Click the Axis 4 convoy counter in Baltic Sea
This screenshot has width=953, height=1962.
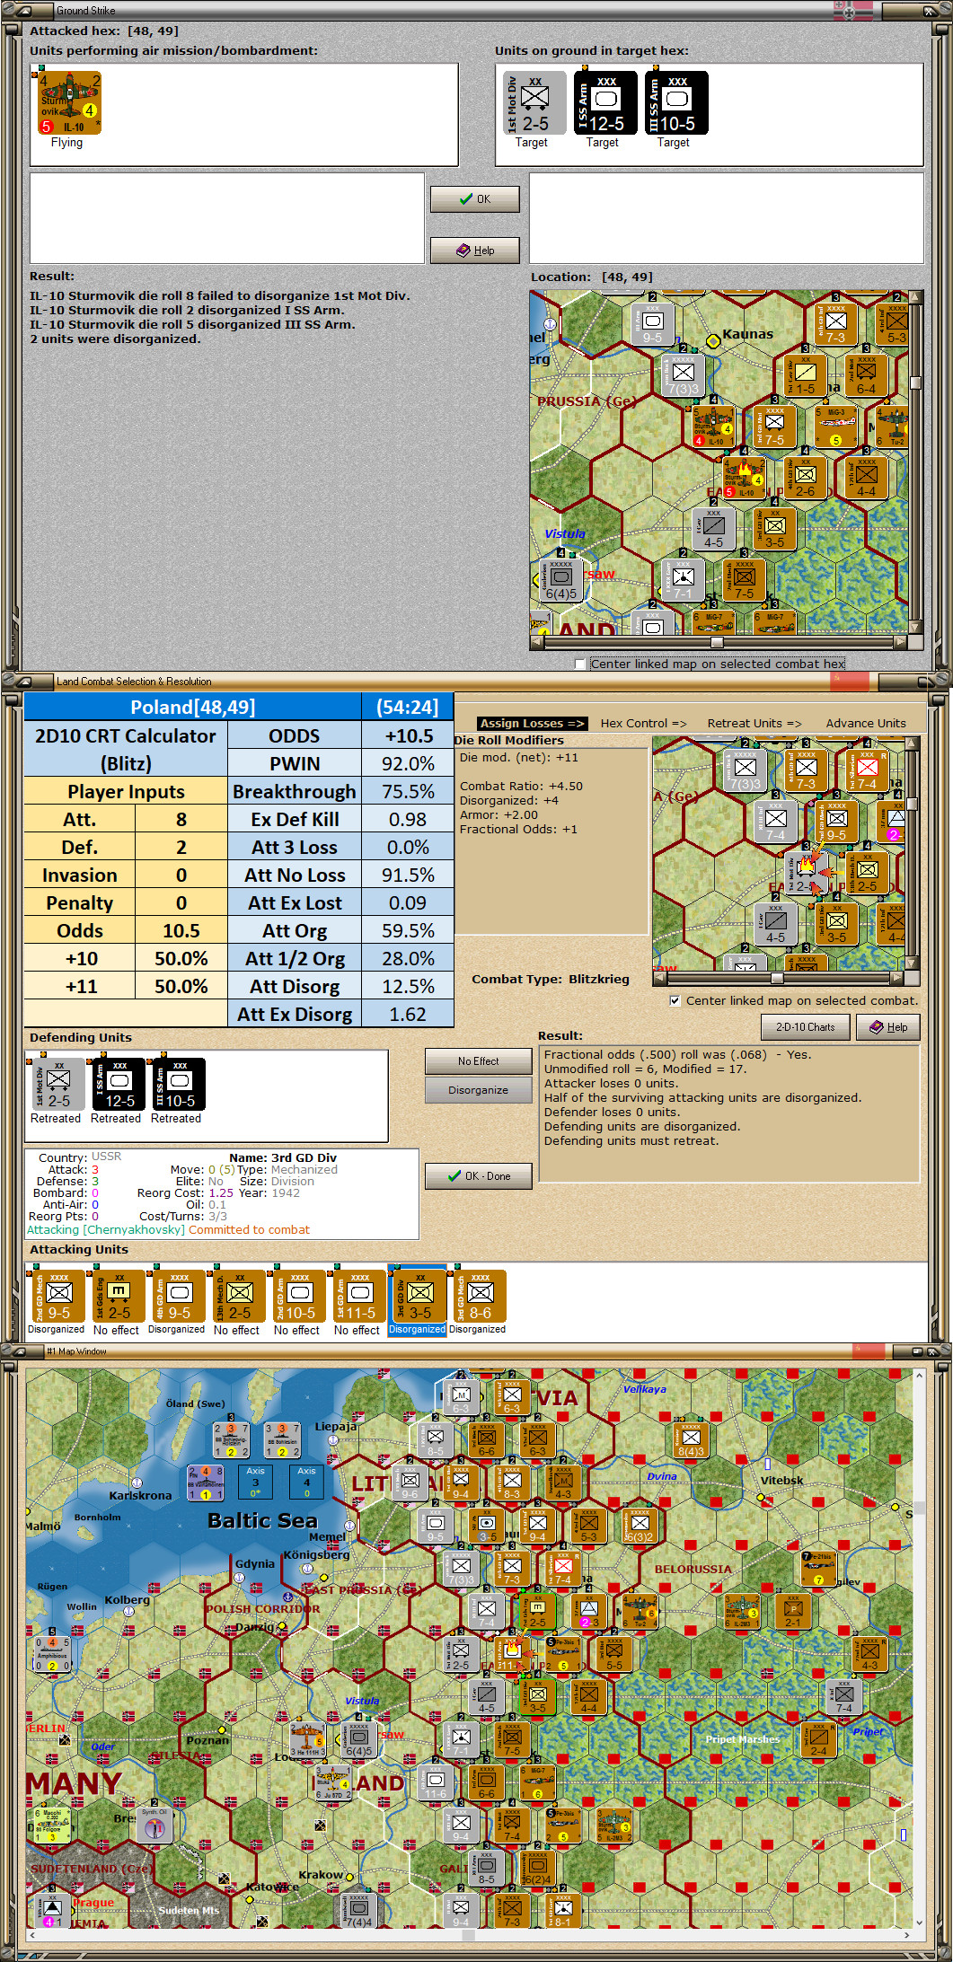tap(306, 1482)
